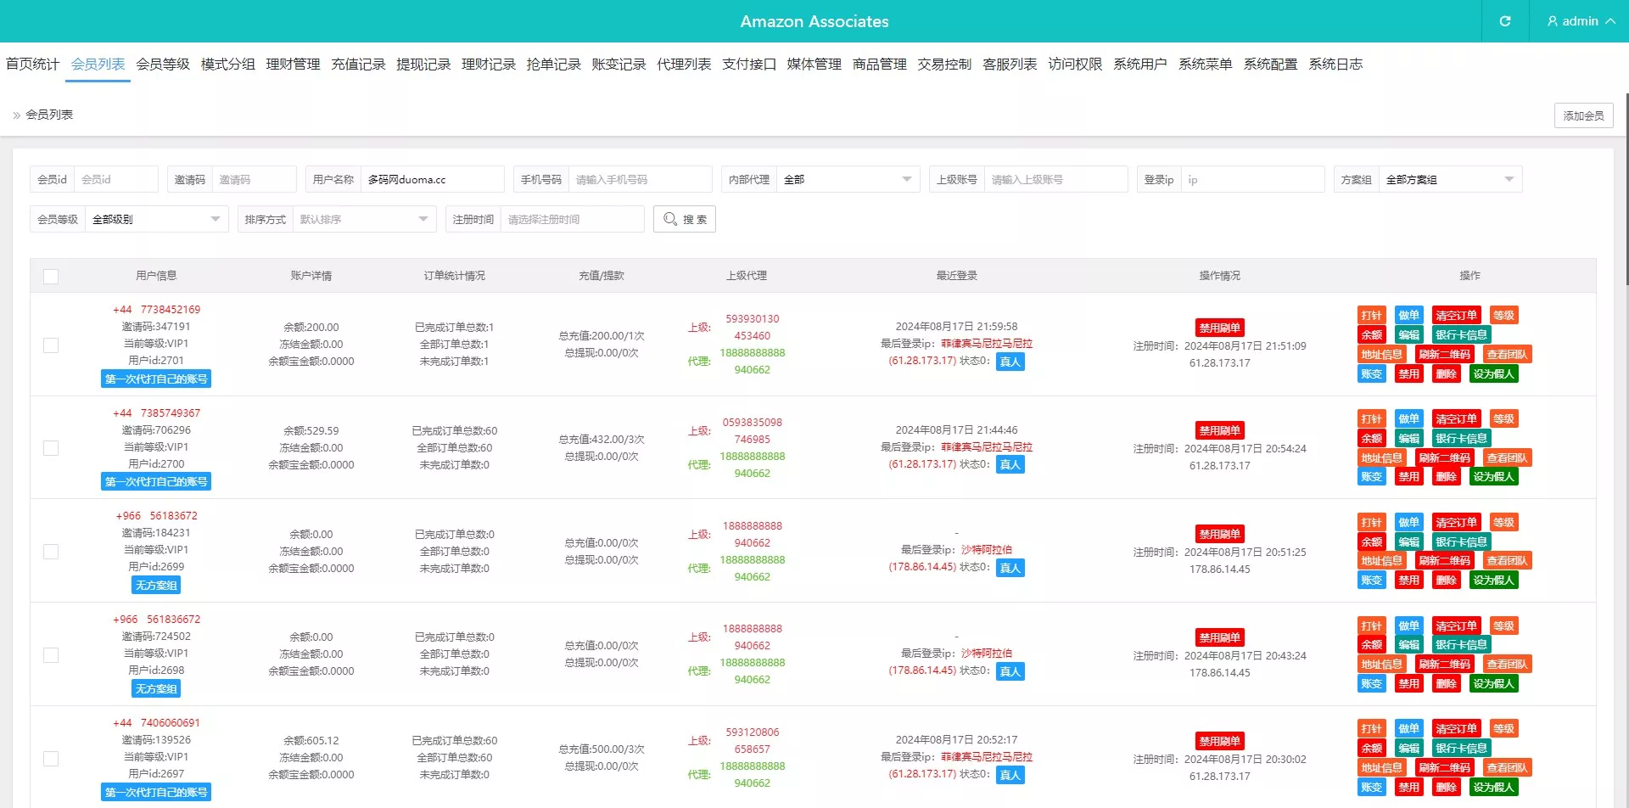Toggle the select-all checkbox in table header

click(51, 276)
